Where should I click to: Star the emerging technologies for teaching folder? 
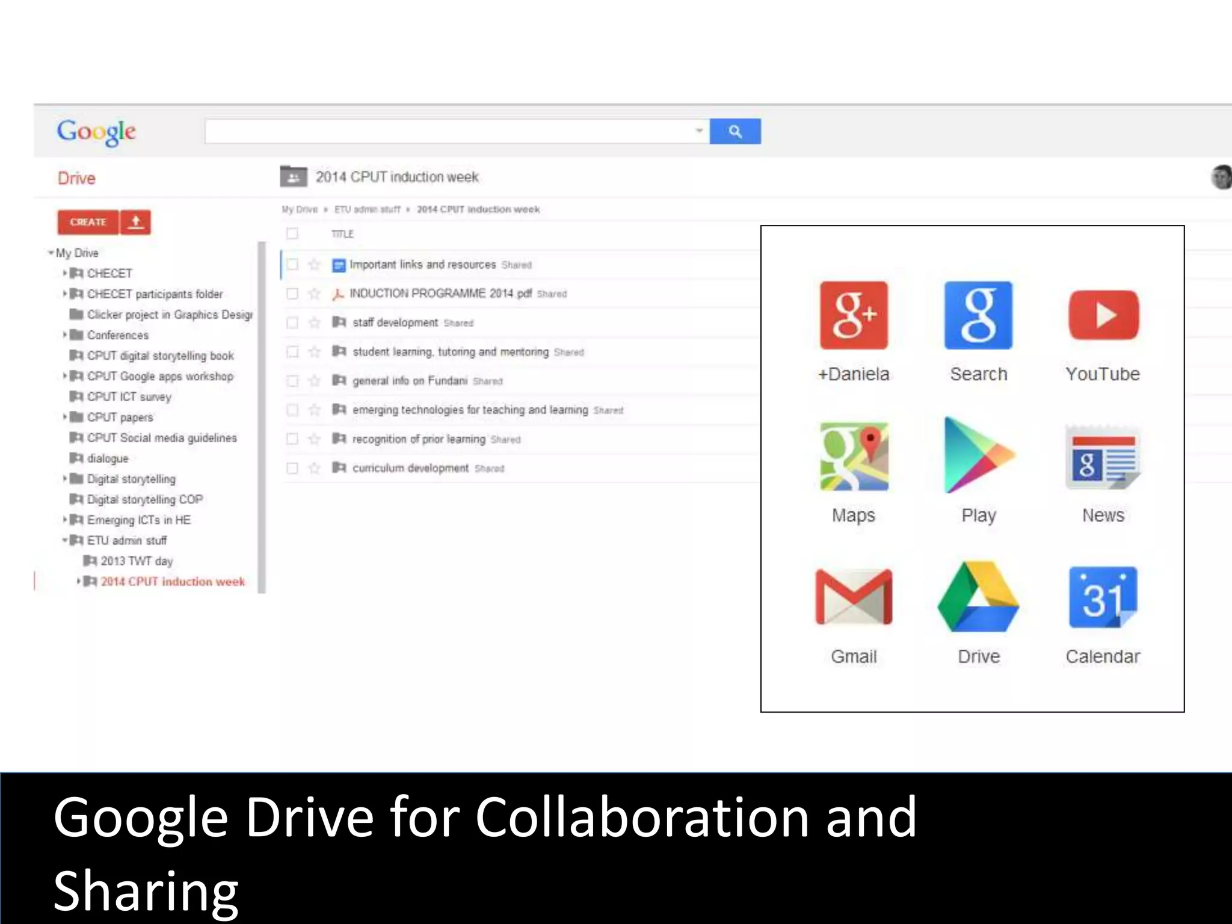click(314, 410)
